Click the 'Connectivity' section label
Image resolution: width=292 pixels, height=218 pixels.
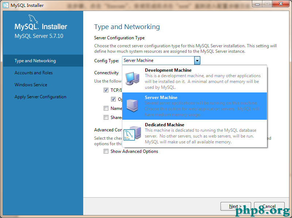click(106, 73)
